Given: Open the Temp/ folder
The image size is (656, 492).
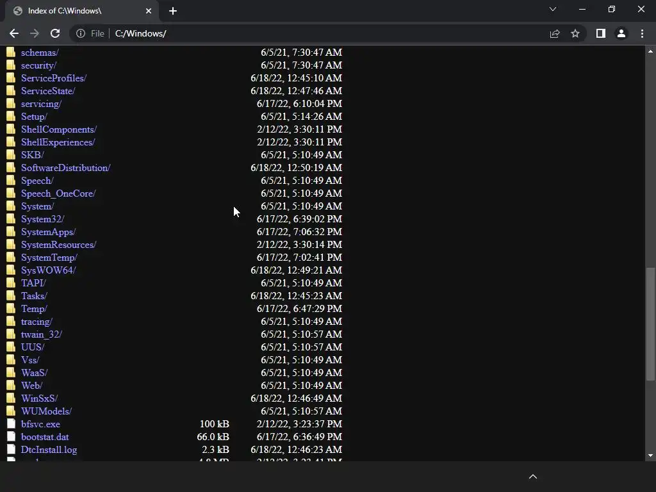Looking at the screenshot, I should (x=35, y=308).
